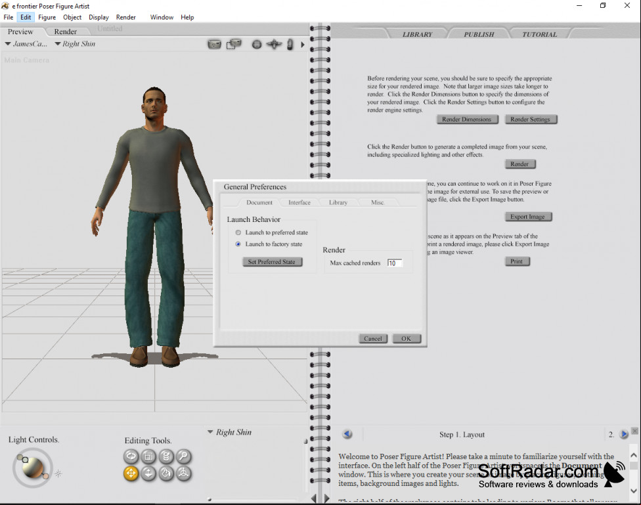Click the camera trackball sphere icon
Screen dimensions: 641x505
coord(257,44)
